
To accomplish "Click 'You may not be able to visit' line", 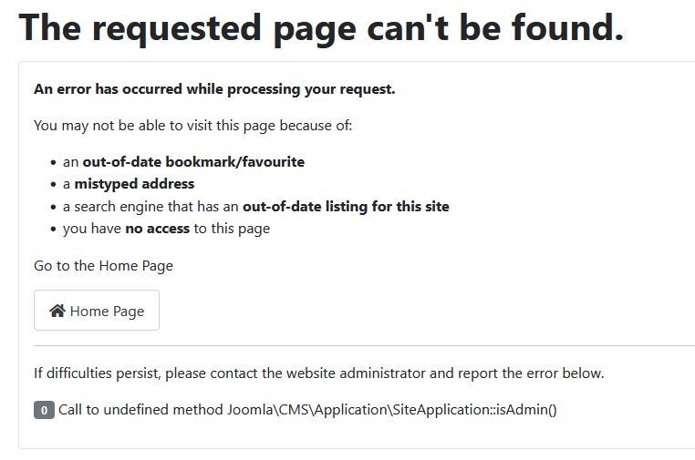I will (x=192, y=126).
